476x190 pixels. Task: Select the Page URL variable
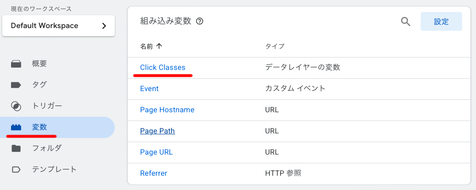tap(156, 152)
